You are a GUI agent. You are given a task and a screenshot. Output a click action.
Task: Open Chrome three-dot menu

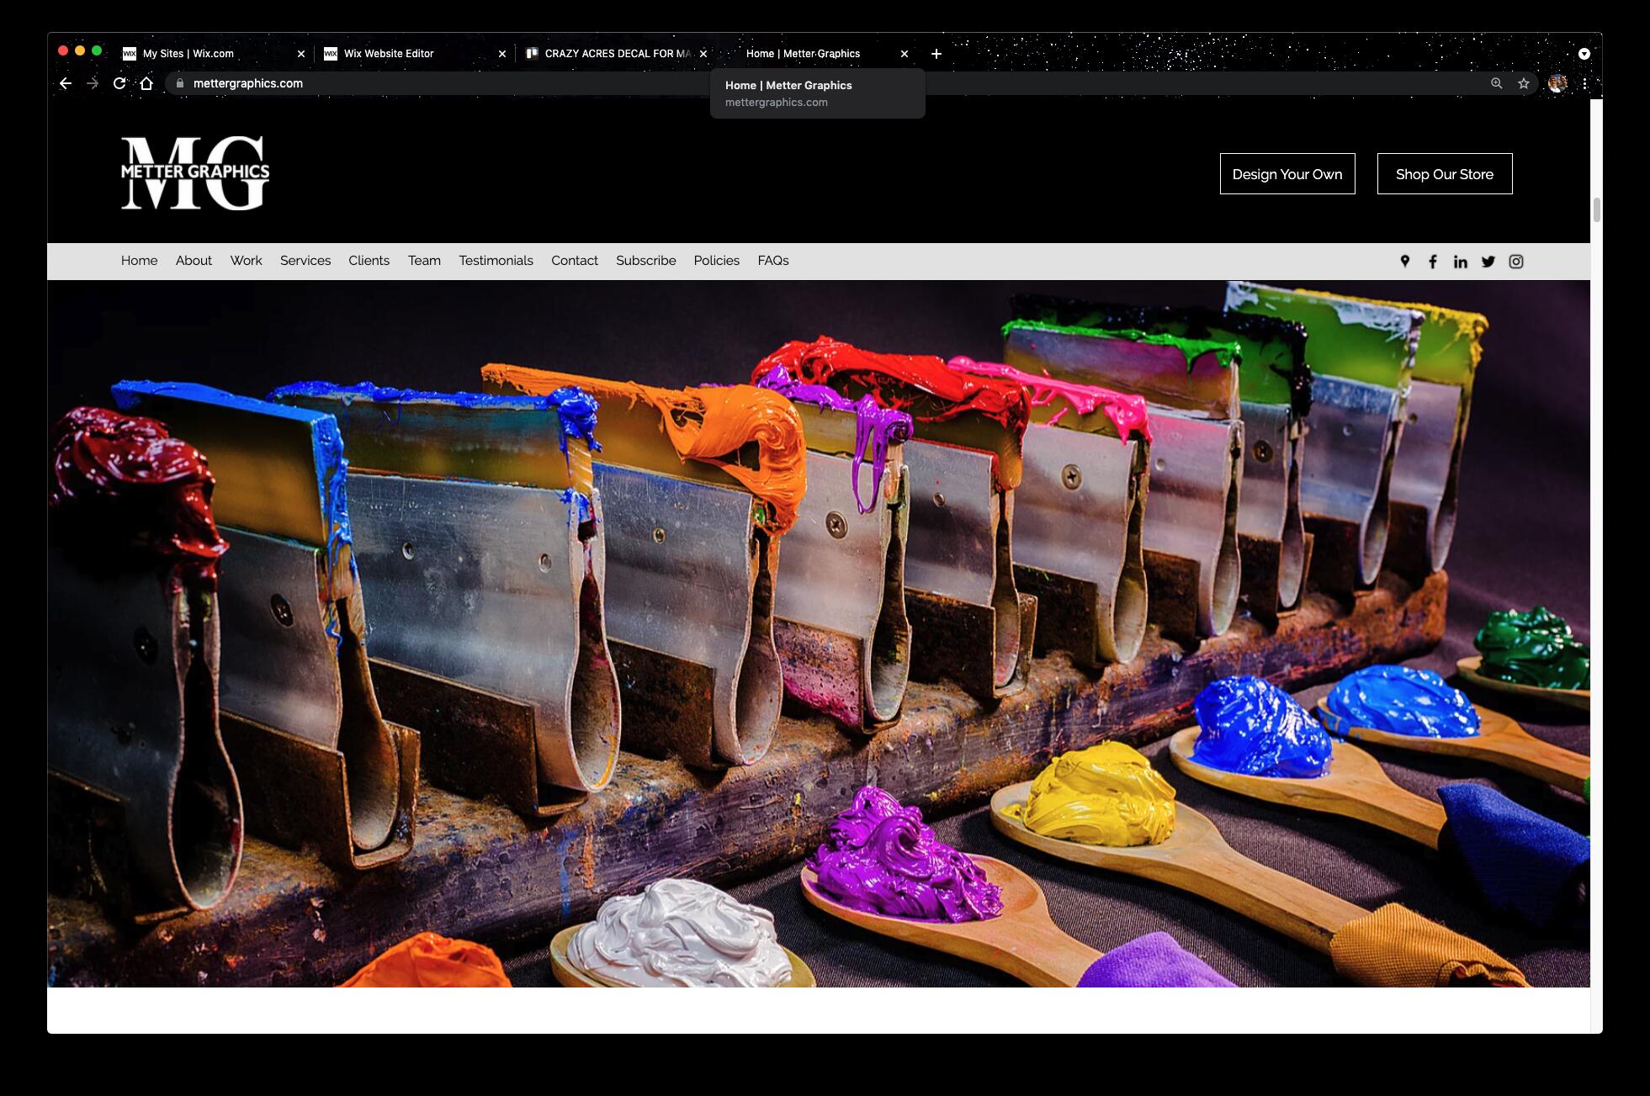click(x=1584, y=83)
